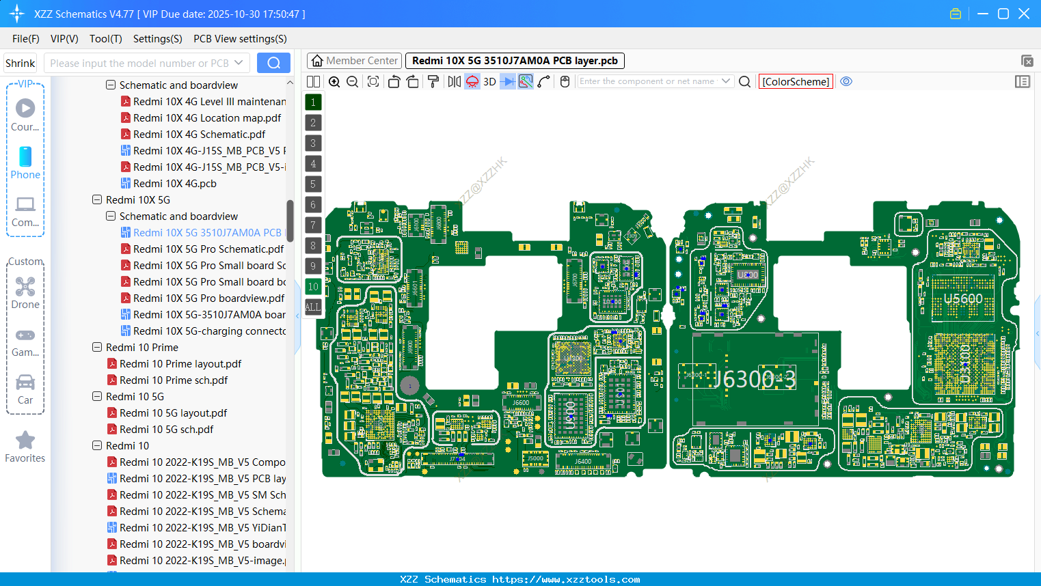The image size is (1041, 586).
Task: Mirror flip the PCB board view
Action: pyautogui.click(x=454, y=81)
